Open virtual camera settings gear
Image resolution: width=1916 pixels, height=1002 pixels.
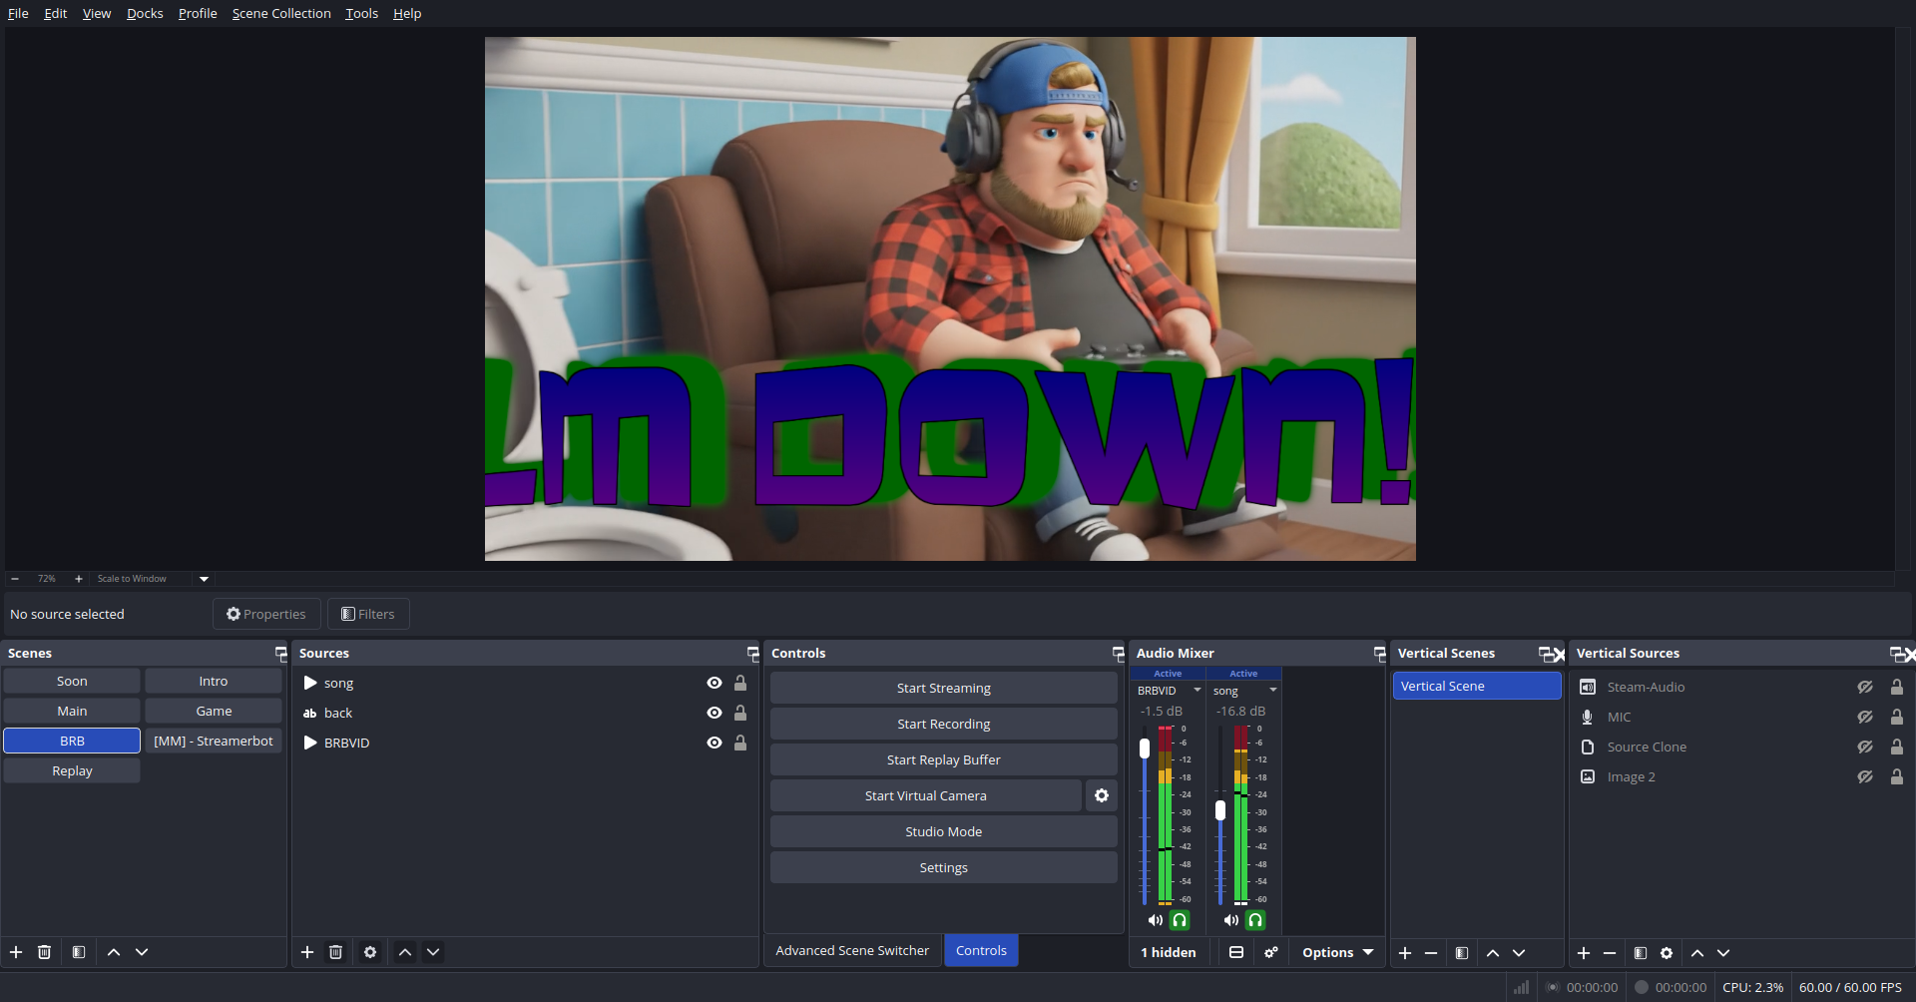(x=1102, y=795)
